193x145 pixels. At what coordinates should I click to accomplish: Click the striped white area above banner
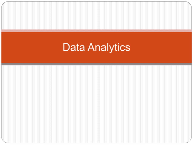coord(97,15)
